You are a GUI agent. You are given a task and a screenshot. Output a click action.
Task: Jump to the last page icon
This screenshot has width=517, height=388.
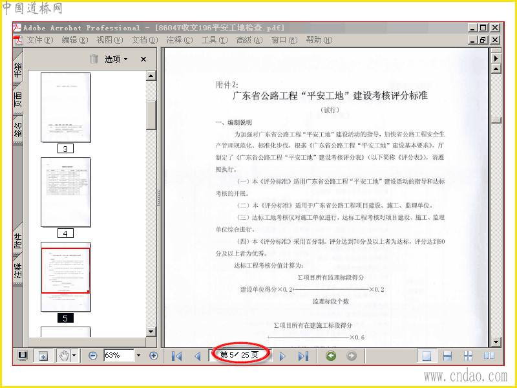pyautogui.click(x=303, y=356)
